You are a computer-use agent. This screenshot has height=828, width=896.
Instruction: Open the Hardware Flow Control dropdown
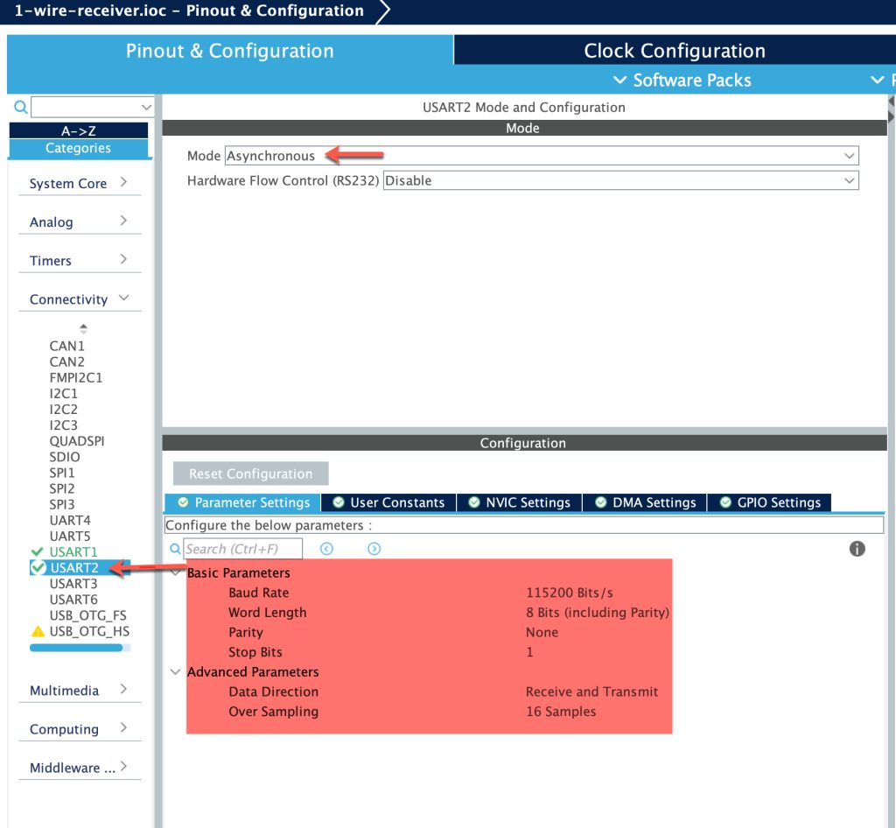point(620,180)
